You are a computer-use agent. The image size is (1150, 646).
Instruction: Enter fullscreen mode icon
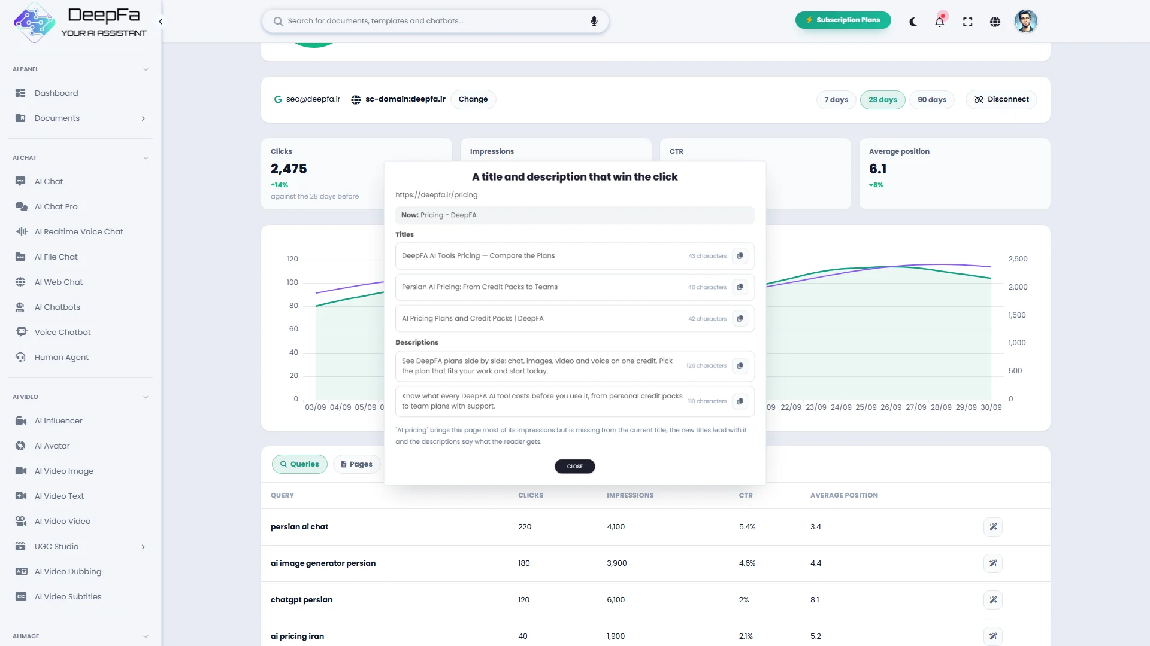coord(968,22)
